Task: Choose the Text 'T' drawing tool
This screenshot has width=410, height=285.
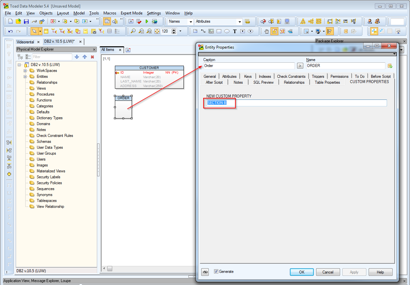Action: [x=235, y=31]
